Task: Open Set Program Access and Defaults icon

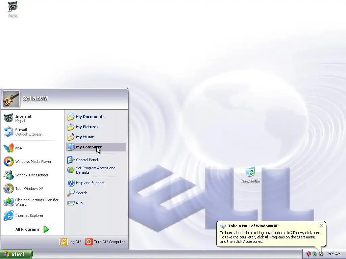Action: pyautogui.click(x=71, y=170)
